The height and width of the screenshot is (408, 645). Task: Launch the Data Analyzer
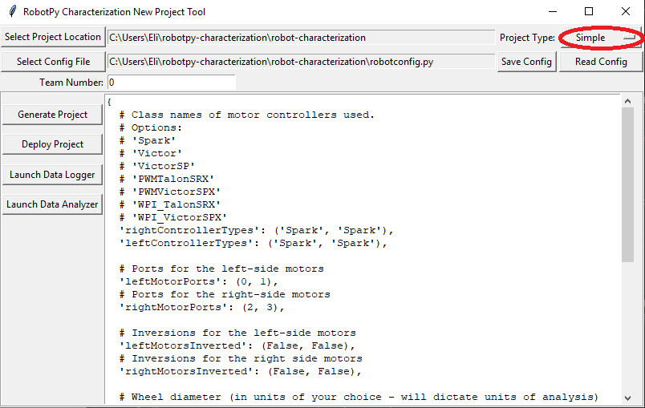(52, 204)
